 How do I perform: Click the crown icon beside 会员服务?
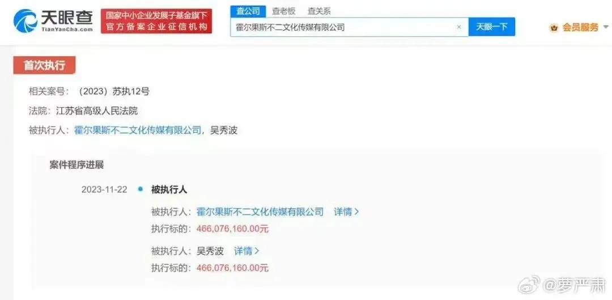[x=554, y=27]
